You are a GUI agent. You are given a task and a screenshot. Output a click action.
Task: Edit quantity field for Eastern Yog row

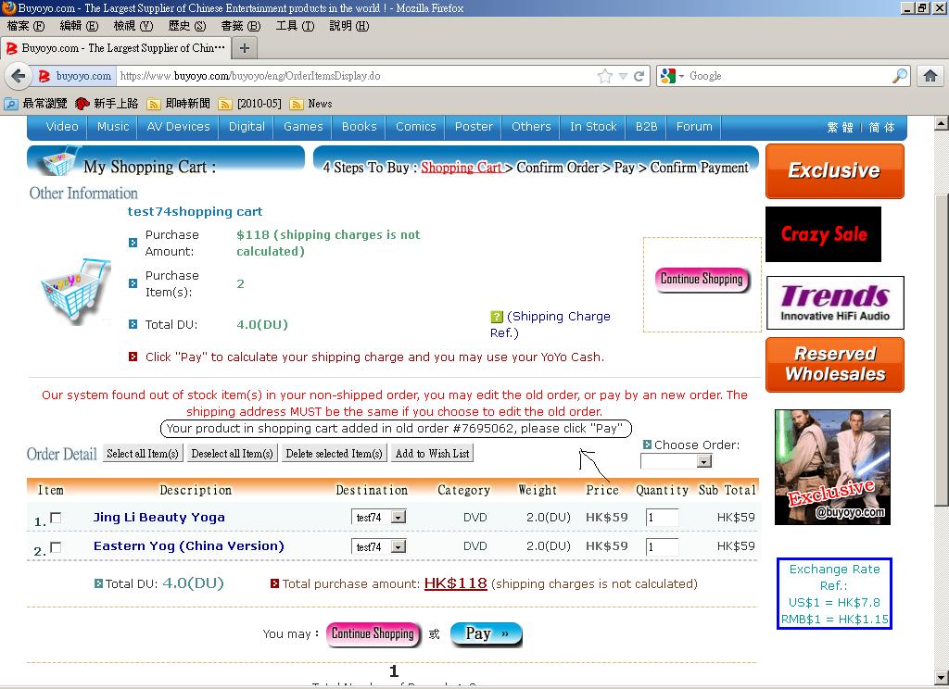coord(662,546)
